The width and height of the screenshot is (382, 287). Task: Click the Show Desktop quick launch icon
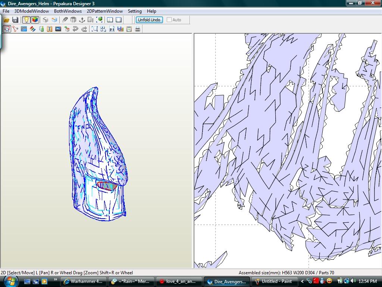click(x=27, y=281)
